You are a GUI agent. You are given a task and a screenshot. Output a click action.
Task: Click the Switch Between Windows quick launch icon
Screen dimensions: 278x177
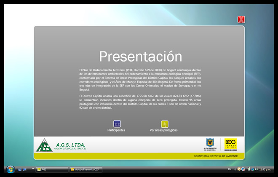tap(24, 169)
